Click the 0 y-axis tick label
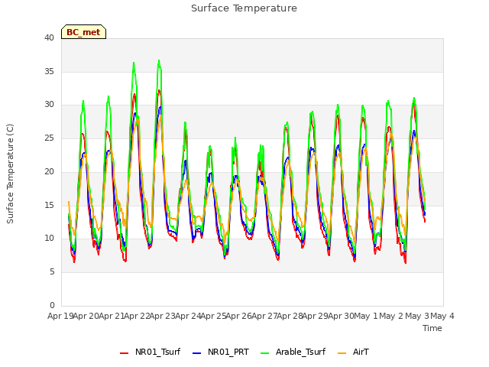489x367 pixels. [52, 305]
